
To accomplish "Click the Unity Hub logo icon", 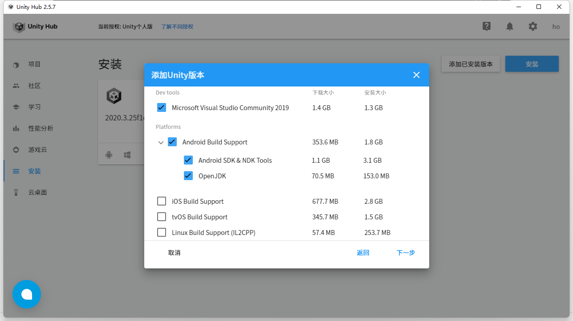I will (x=19, y=27).
